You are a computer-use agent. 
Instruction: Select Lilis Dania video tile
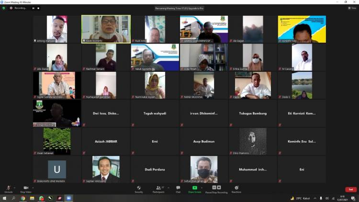[x=57, y=57]
